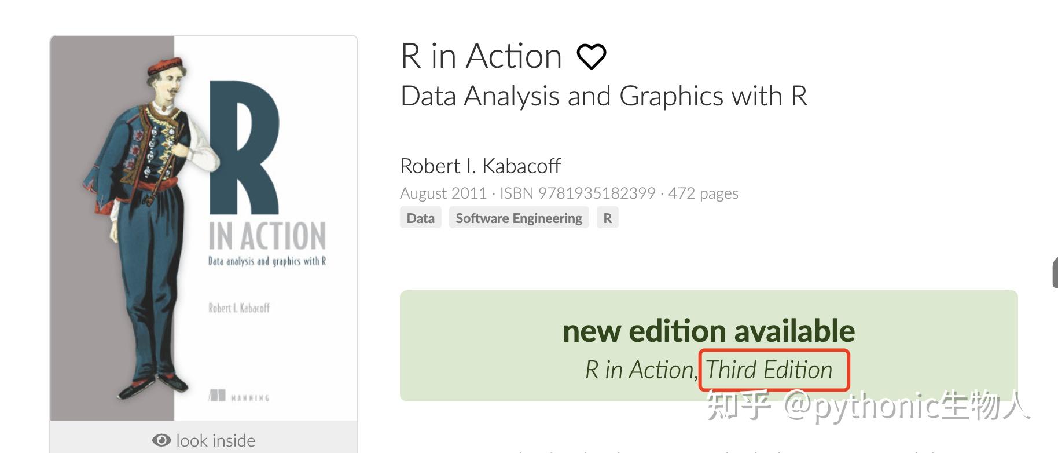
Task: Click the "Data Analysis and Graphics with R" subtitle
Action: coord(604,96)
